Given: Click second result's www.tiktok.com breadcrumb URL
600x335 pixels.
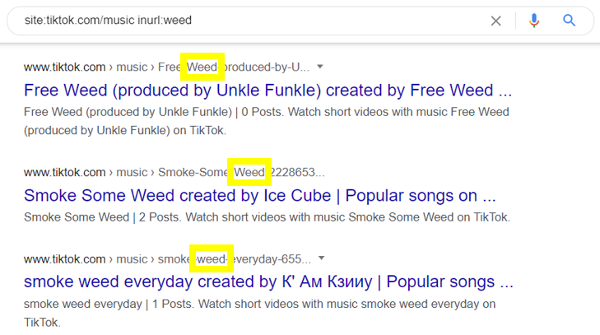Looking at the screenshot, I should click(x=65, y=172).
